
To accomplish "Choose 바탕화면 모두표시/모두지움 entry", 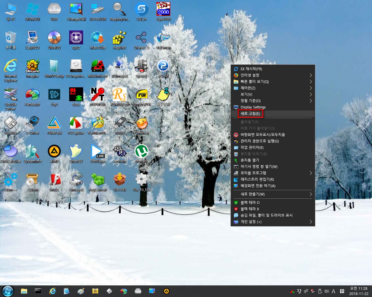I will (x=273, y=135).
